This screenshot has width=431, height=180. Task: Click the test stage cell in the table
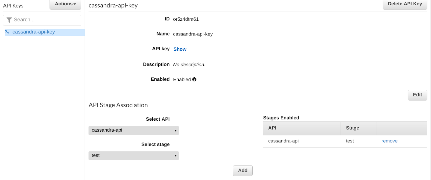tap(350, 141)
